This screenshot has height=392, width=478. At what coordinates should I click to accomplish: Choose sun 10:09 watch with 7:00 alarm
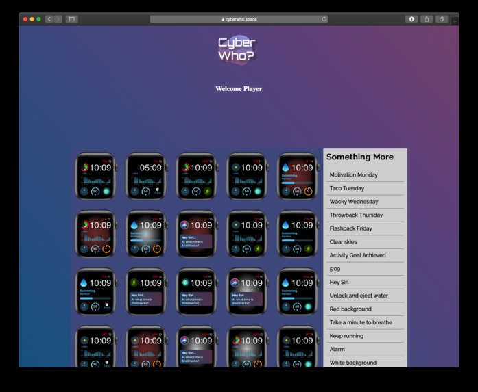click(x=96, y=346)
